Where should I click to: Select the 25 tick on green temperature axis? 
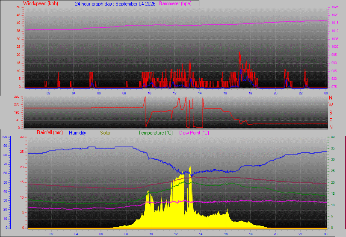coord(333,171)
